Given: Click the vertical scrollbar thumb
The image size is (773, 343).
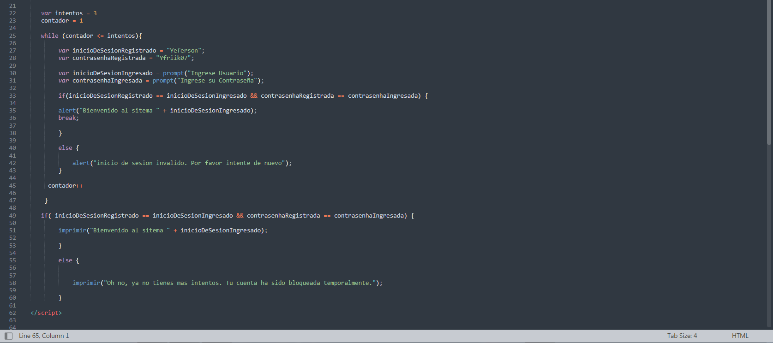Looking at the screenshot, I should 769,72.
